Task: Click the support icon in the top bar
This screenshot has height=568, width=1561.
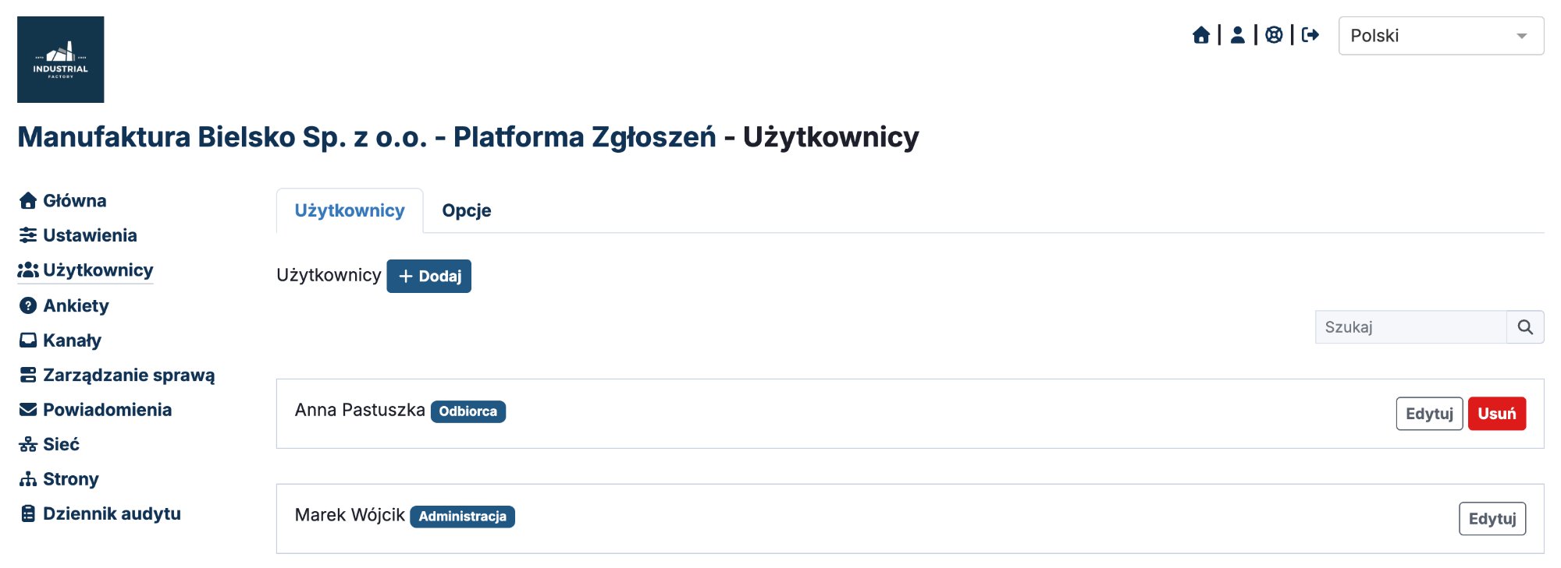Action: [x=1274, y=34]
